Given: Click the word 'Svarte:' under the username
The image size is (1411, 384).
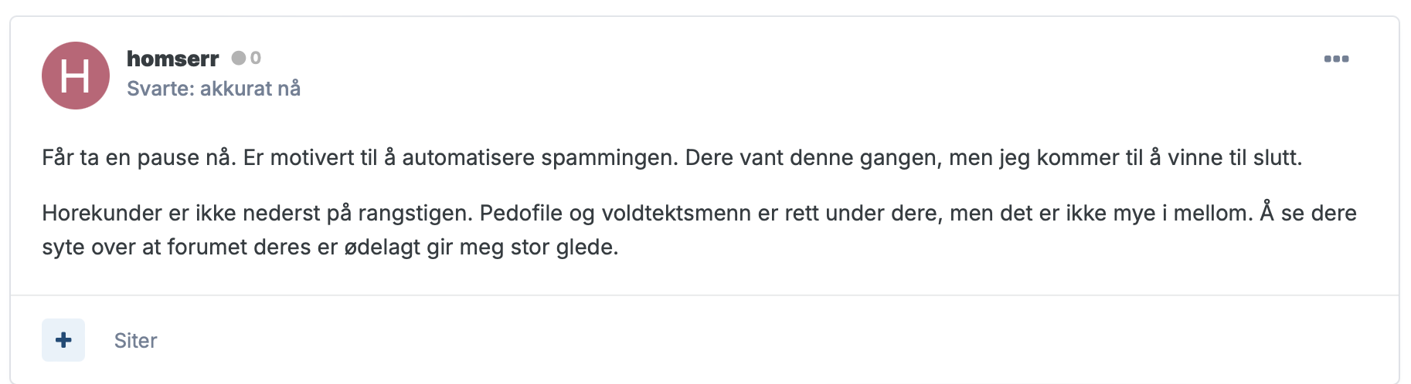Looking at the screenshot, I should [161, 89].
